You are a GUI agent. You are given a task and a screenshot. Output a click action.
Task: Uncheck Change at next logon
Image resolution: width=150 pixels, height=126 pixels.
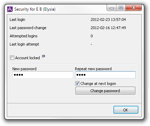coord(77,84)
